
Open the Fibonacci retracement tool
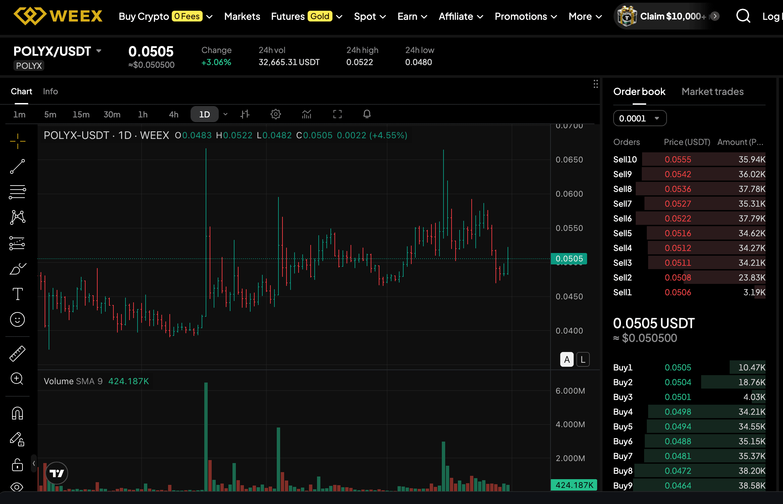click(x=17, y=192)
